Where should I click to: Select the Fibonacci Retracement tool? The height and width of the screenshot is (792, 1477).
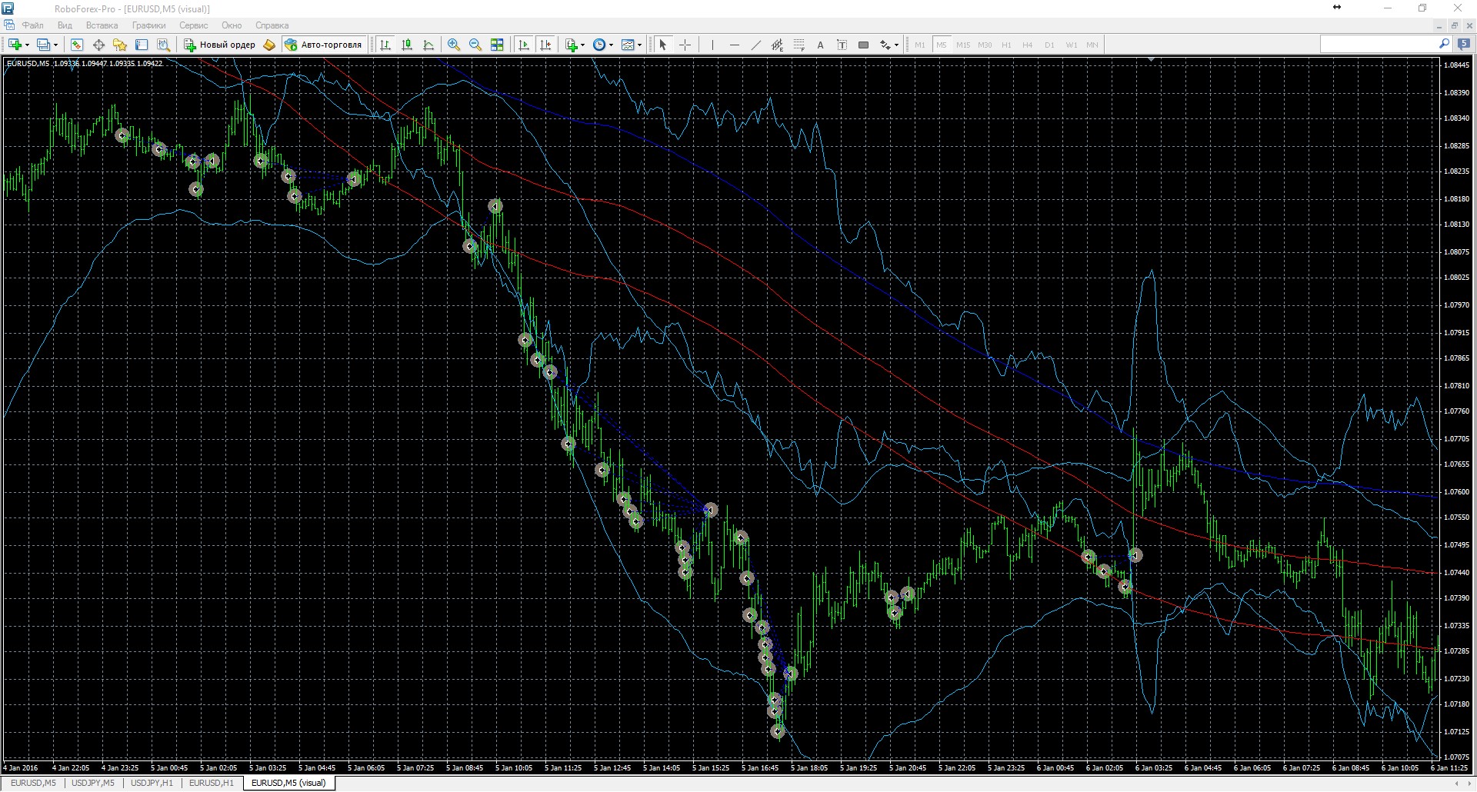[x=799, y=45]
